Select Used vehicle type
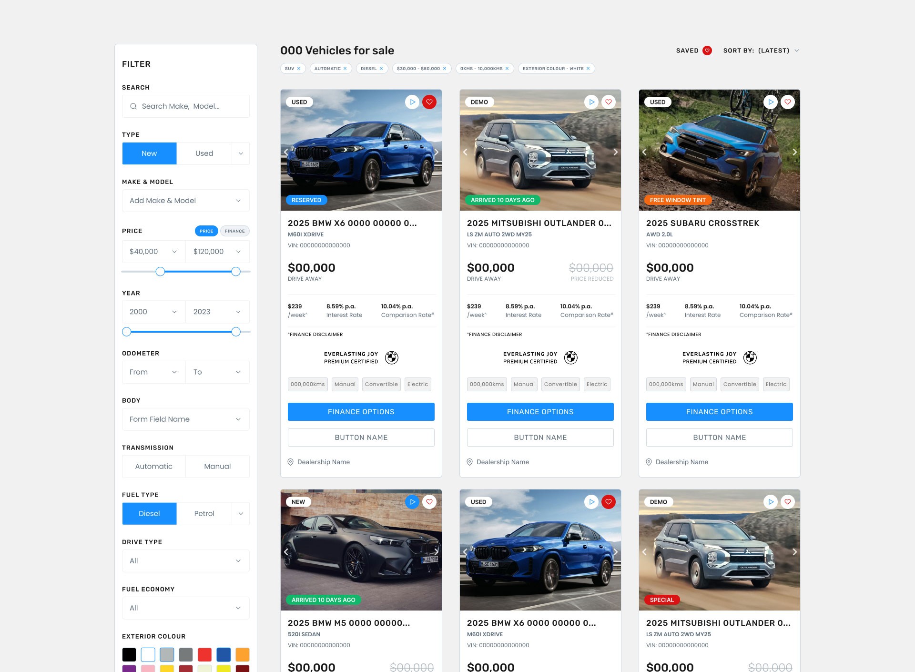 pyautogui.click(x=204, y=153)
